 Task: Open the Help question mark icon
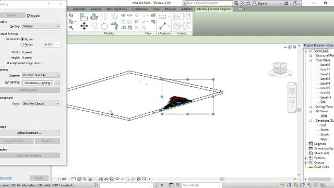(x=295, y=3)
